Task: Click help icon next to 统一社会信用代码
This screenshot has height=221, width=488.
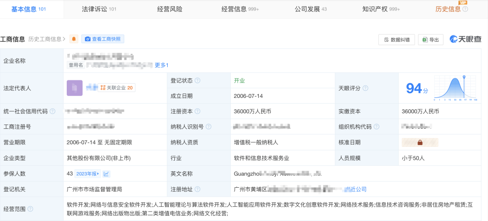Action: [x=52, y=111]
